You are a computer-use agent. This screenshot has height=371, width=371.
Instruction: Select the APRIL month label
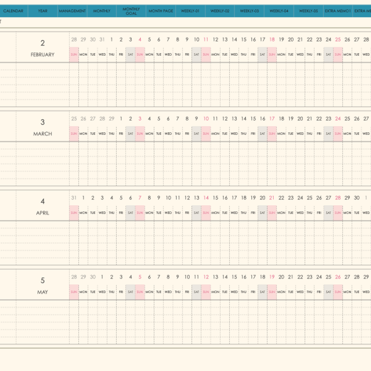click(x=43, y=213)
